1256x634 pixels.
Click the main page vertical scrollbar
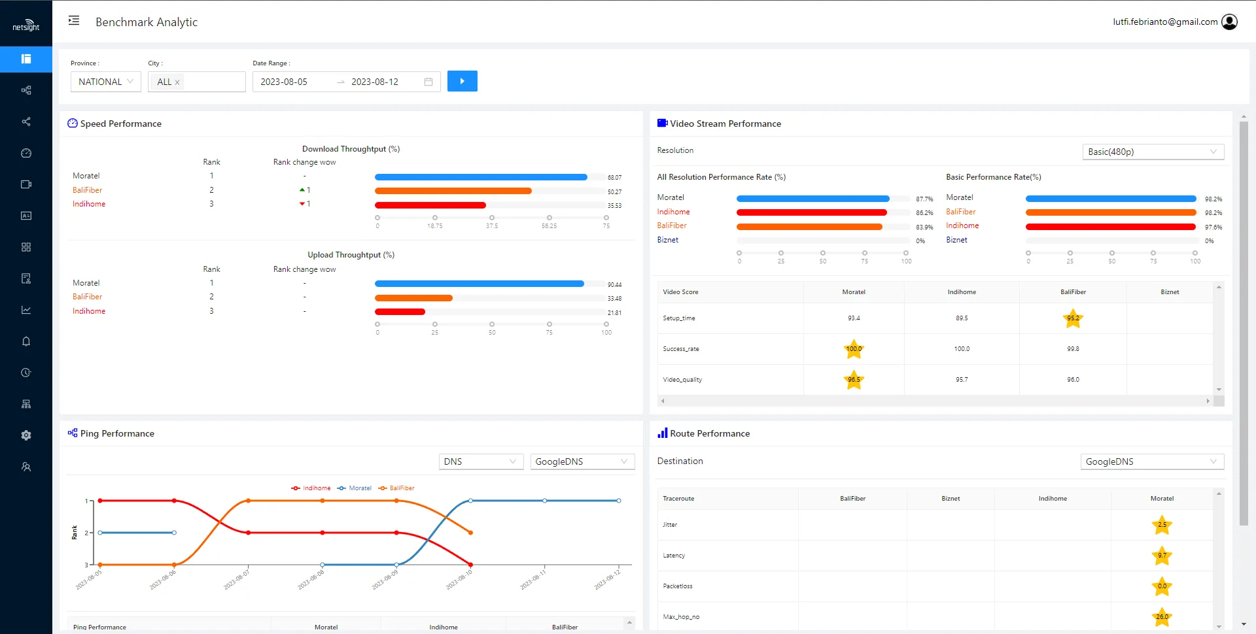click(1244, 324)
